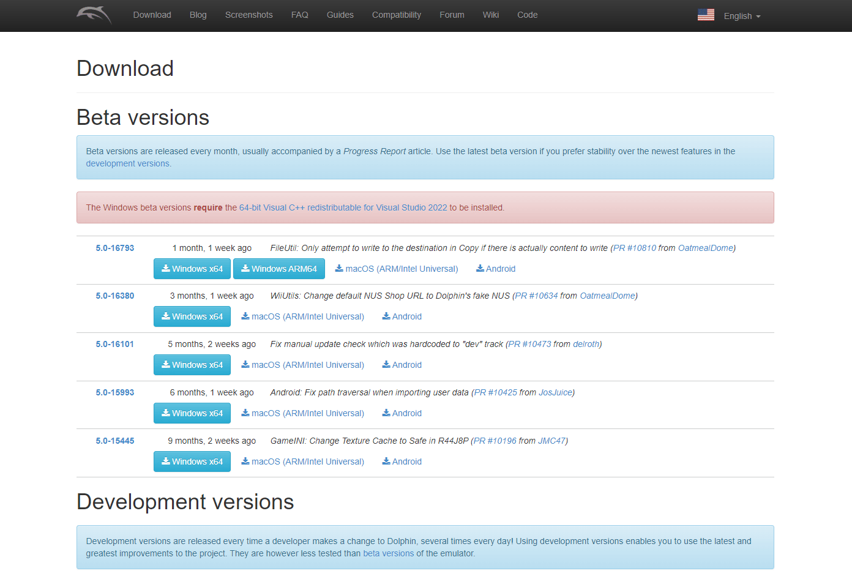The width and height of the screenshot is (852, 579).
Task: Open the Guides nav item
Action: click(340, 15)
